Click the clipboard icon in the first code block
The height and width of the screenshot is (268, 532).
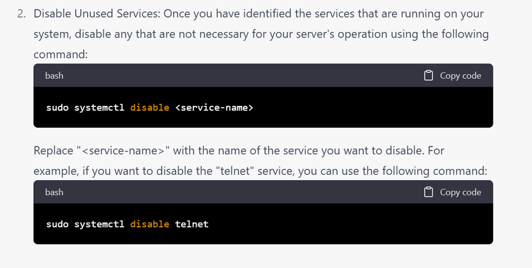tap(429, 76)
